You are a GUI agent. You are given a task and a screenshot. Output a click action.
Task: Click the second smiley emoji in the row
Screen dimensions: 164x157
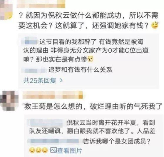pyautogui.click(x=39, y=151)
